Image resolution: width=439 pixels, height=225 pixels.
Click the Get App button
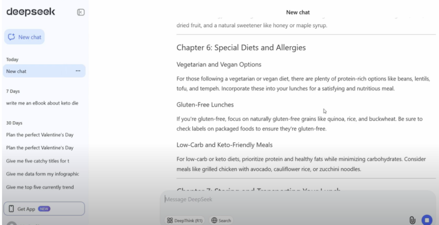coord(44,209)
